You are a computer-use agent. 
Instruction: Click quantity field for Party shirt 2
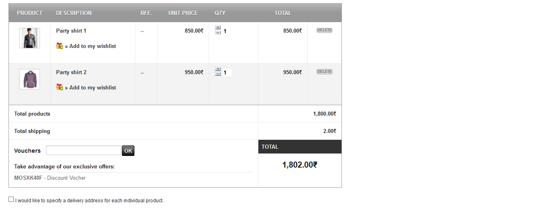227,73
